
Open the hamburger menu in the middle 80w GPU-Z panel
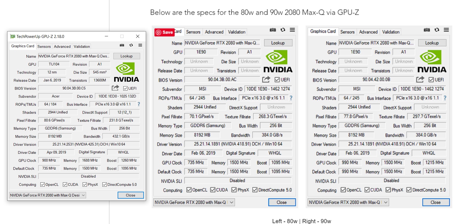click(292, 30)
